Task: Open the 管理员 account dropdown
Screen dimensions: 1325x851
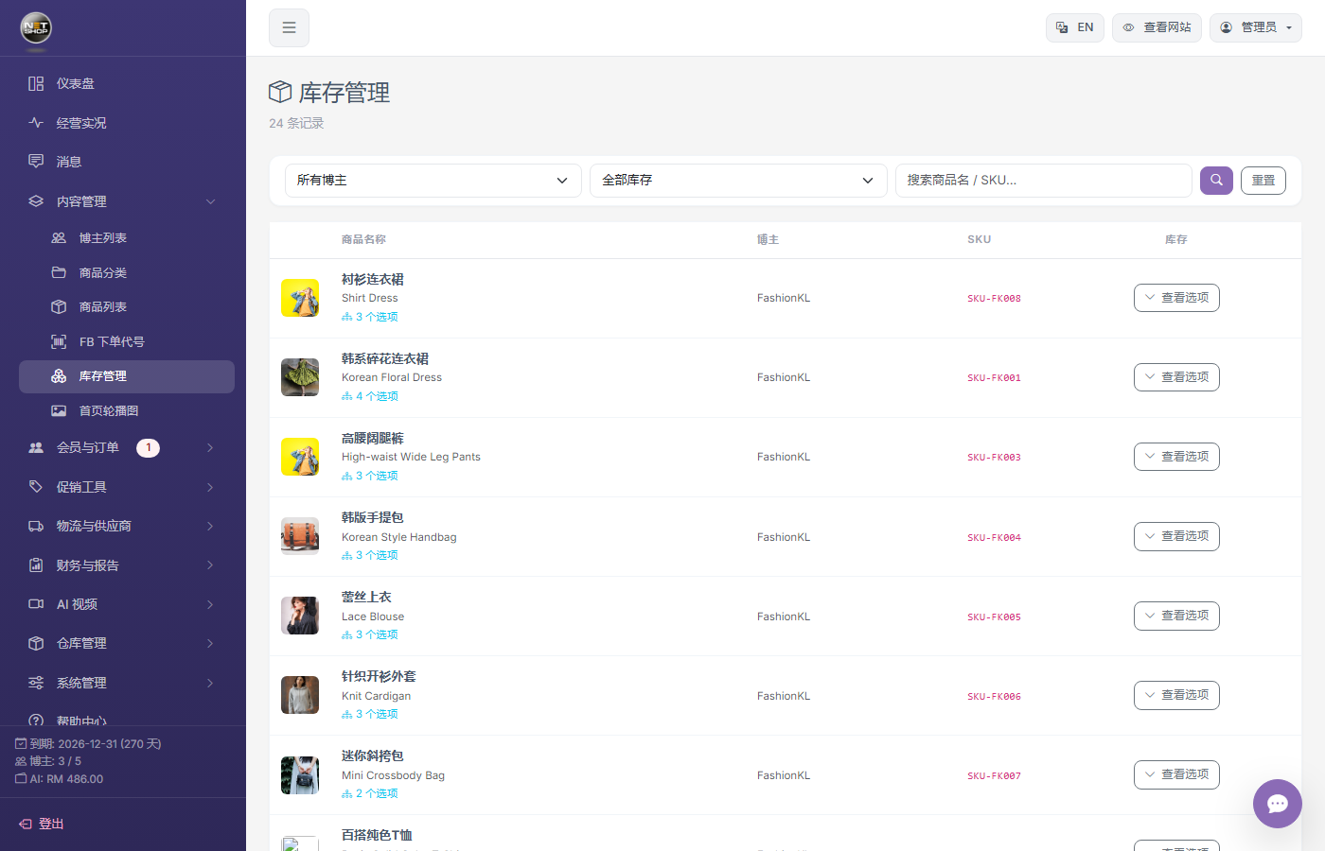Action: point(1256,27)
